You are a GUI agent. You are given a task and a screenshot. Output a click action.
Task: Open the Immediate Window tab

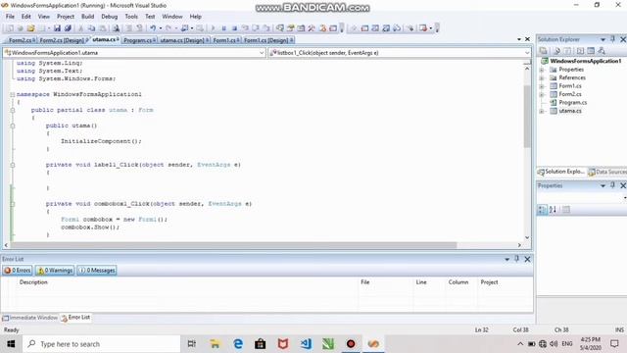[x=30, y=318]
